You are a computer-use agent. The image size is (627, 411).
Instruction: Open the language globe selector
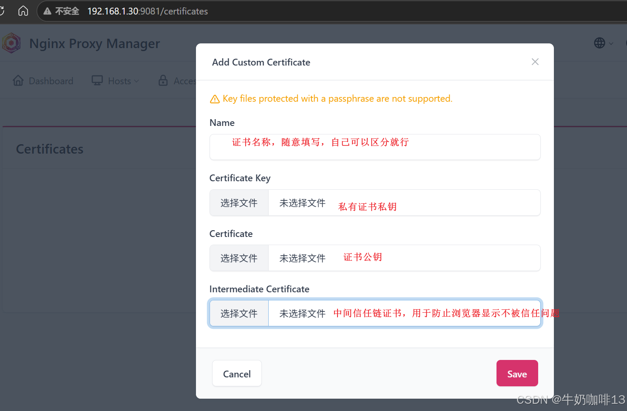(603, 43)
